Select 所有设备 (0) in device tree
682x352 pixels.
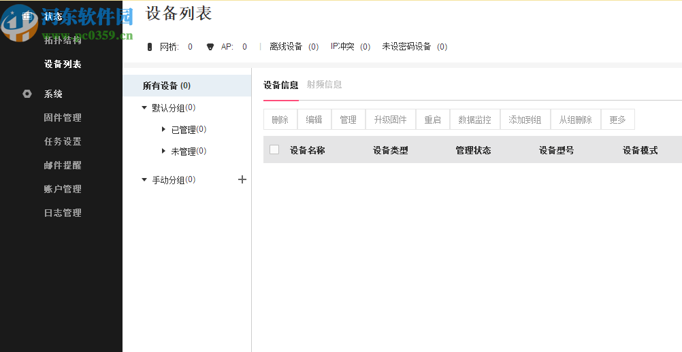(187, 86)
